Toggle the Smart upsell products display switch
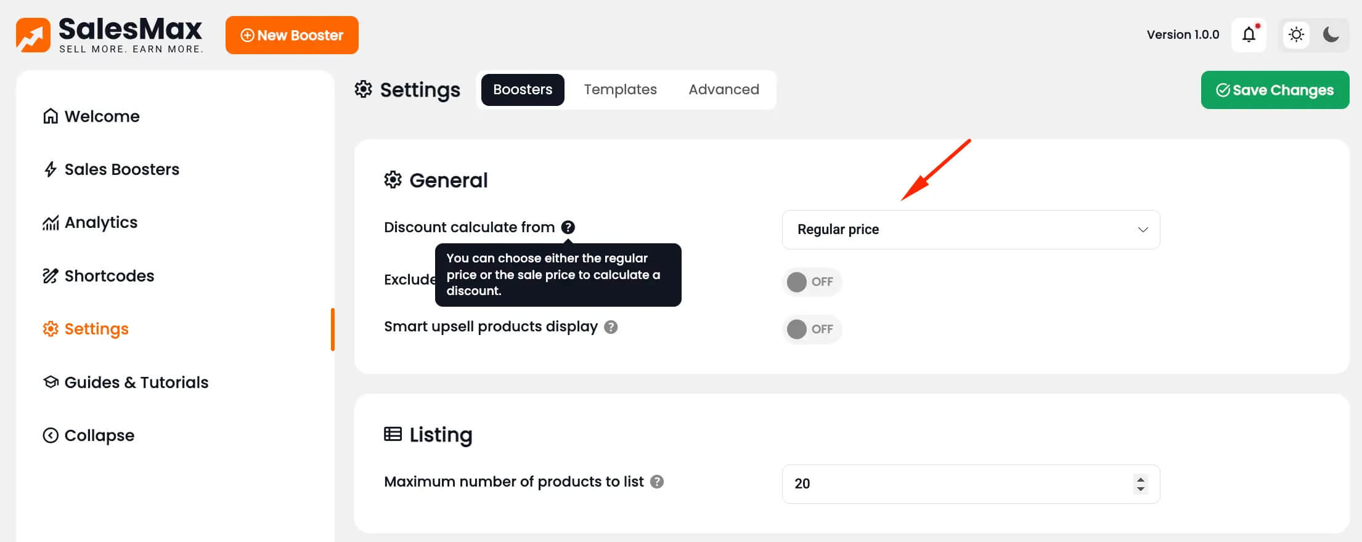This screenshot has height=542, width=1362. pyautogui.click(x=811, y=329)
